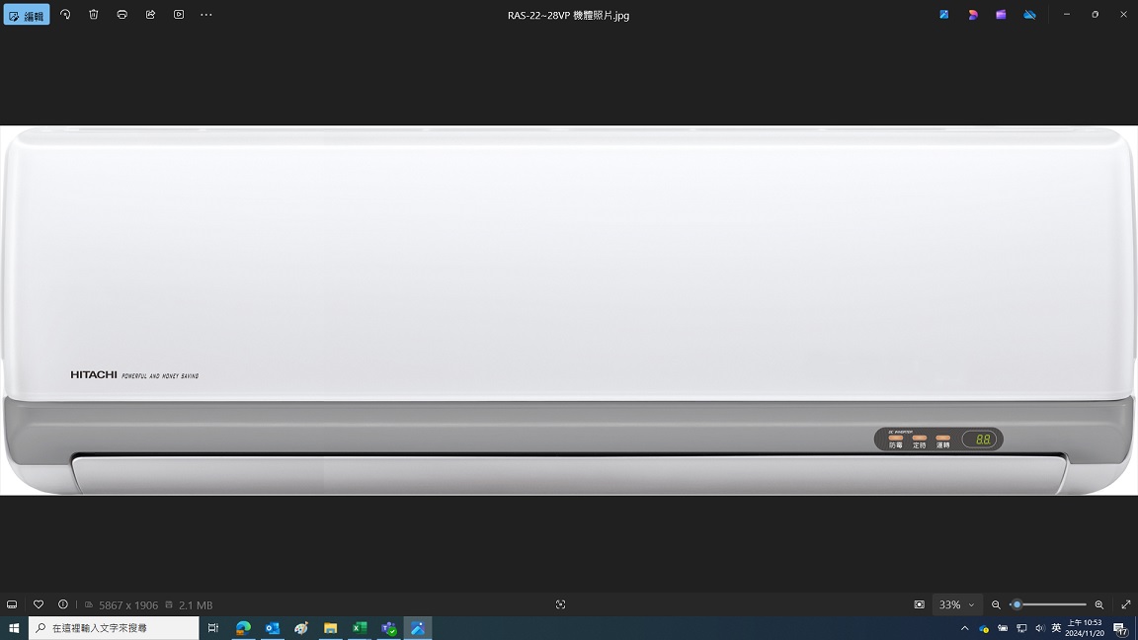The width and height of the screenshot is (1138, 640).
Task: Open Clipchamp video editor icon
Action: 1001,15
